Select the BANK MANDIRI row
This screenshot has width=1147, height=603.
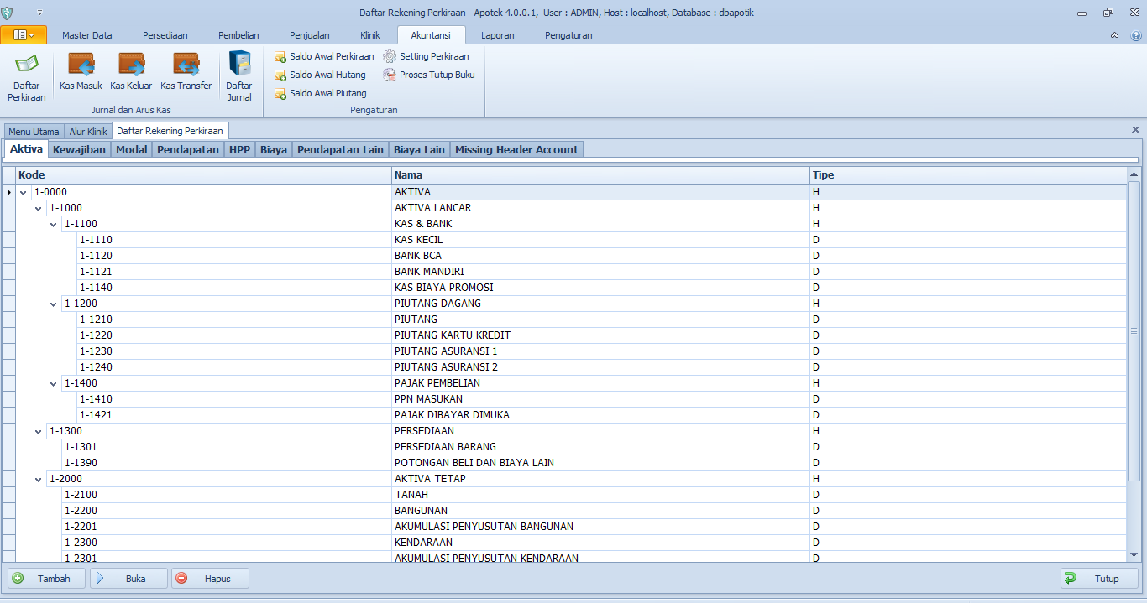pyautogui.click(x=563, y=272)
